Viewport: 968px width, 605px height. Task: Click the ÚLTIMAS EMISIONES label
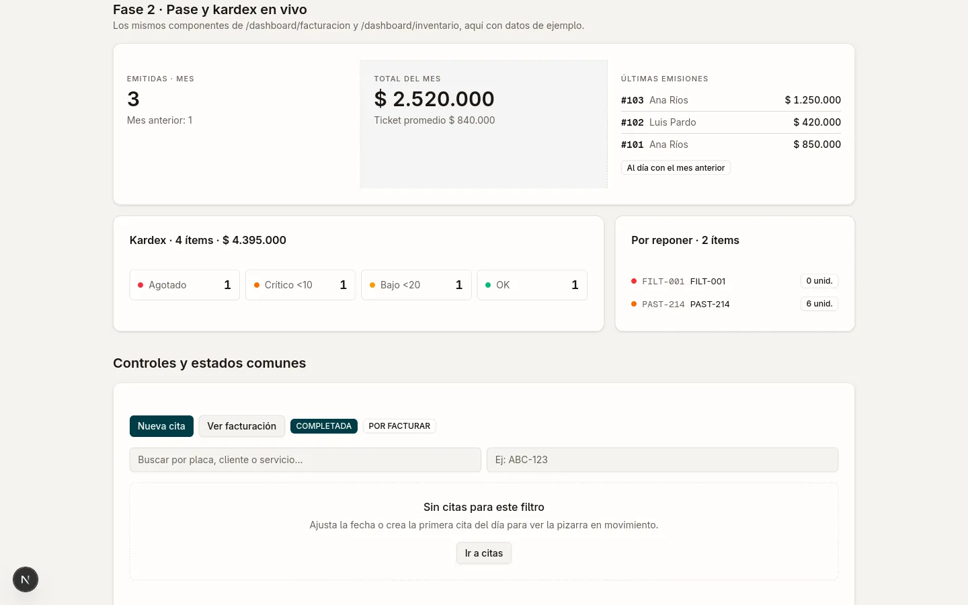[665, 79]
